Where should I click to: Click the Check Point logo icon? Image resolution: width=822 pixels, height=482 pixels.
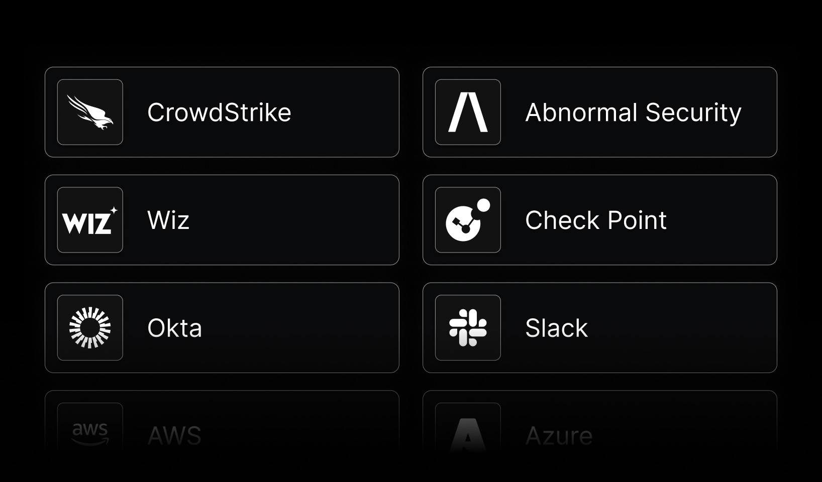pos(468,220)
